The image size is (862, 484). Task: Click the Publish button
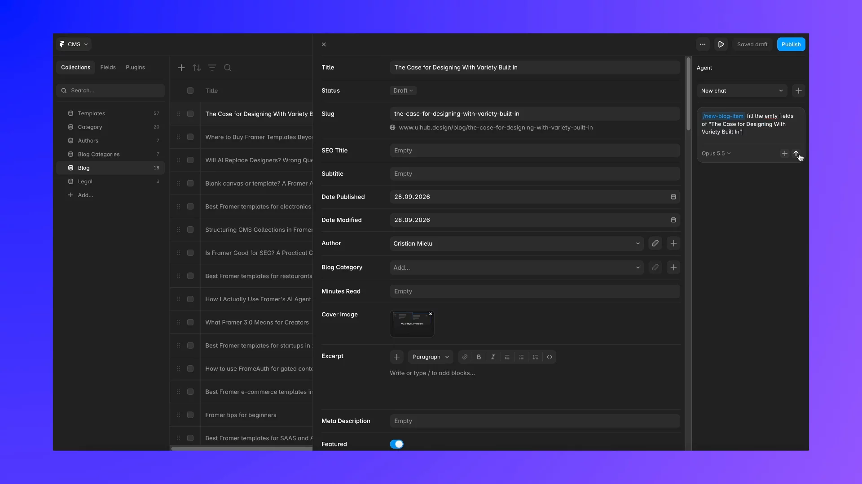pyautogui.click(x=791, y=44)
